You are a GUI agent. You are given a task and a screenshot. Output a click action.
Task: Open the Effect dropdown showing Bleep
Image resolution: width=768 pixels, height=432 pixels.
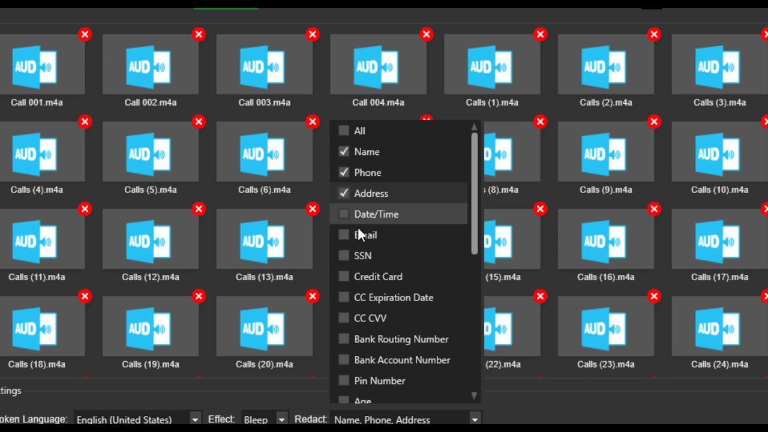click(x=282, y=419)
